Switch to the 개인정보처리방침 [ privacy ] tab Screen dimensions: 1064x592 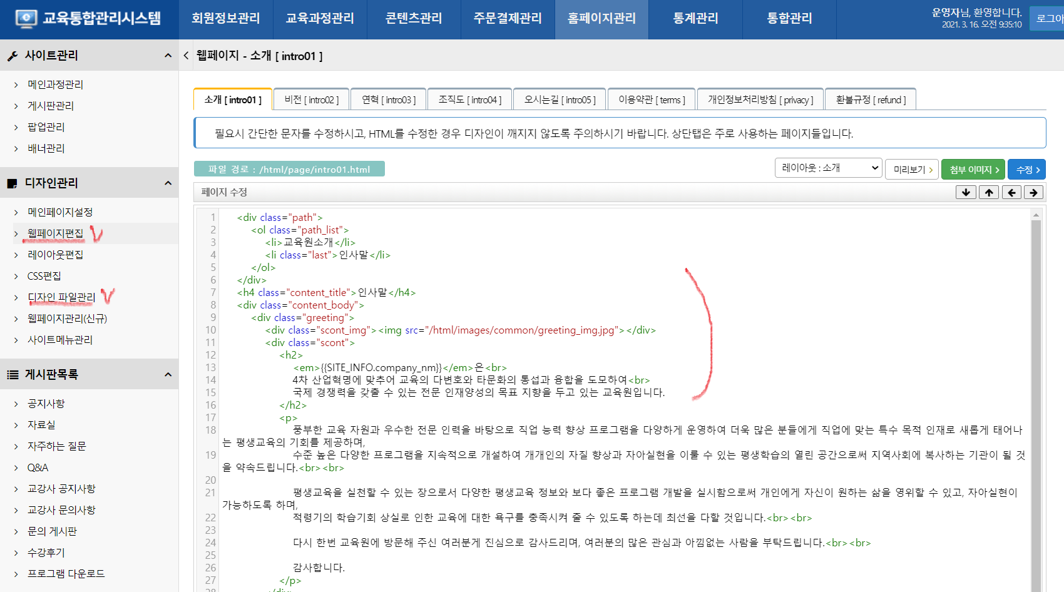point(760,100)
